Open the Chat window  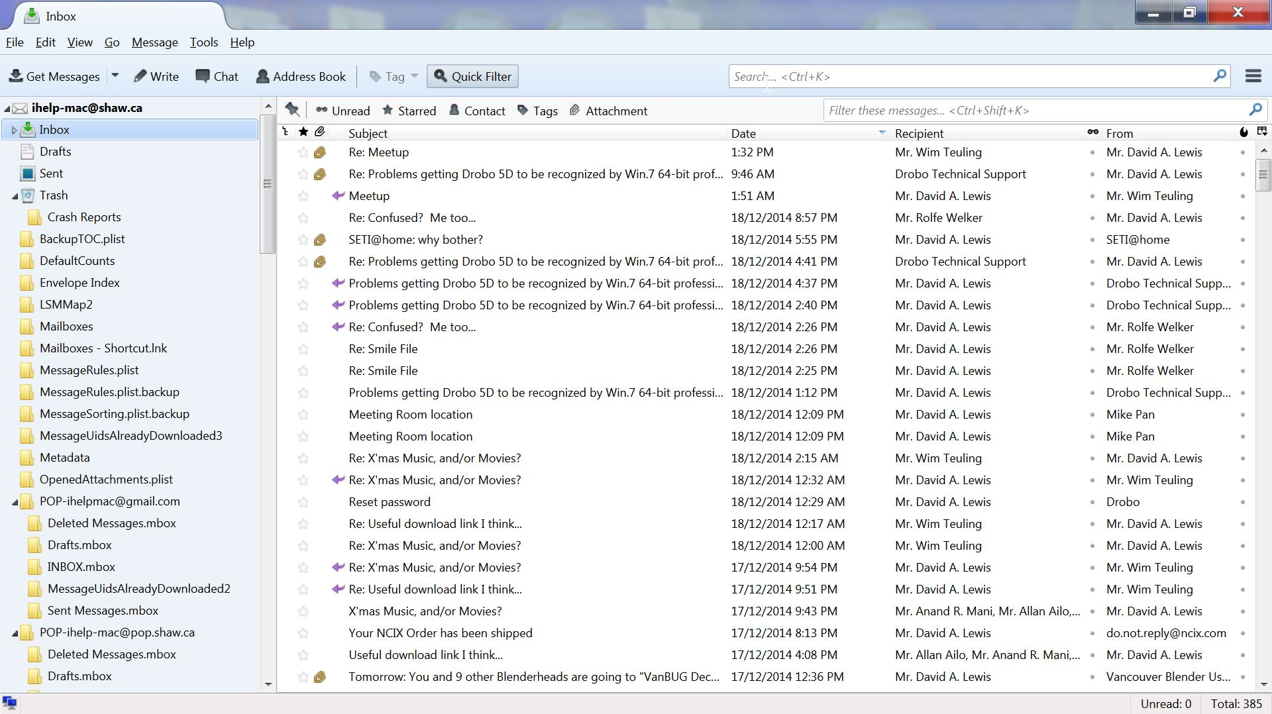217,76
